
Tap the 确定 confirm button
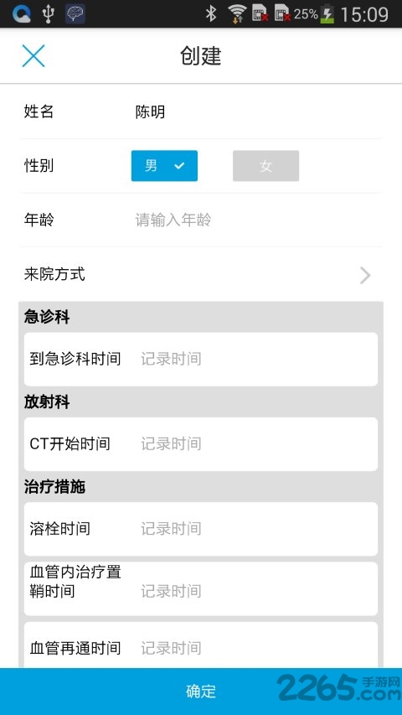click(x=201, y=692)
